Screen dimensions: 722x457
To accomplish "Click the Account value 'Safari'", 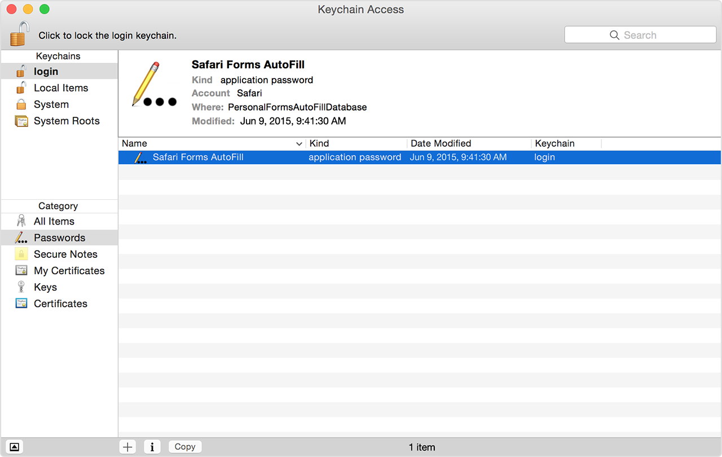I will click(x=249, y=93).
